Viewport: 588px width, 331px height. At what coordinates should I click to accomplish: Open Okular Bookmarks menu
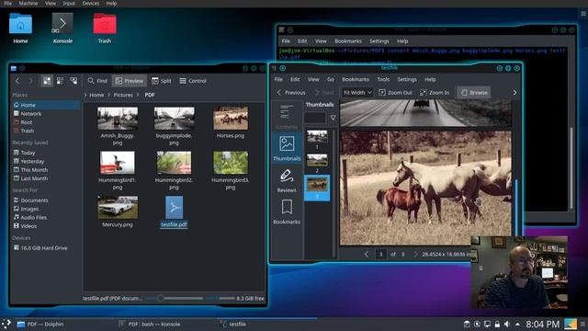[x=356, y=80]
